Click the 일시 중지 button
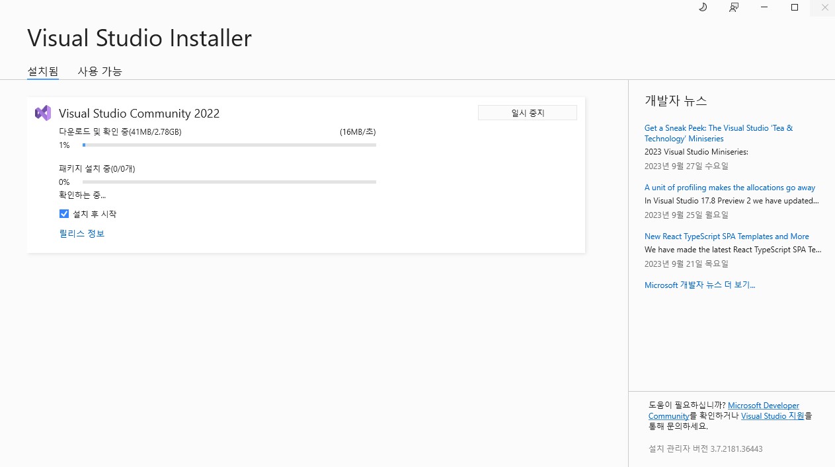Screen dimensions: 835x467 point(528,113)
